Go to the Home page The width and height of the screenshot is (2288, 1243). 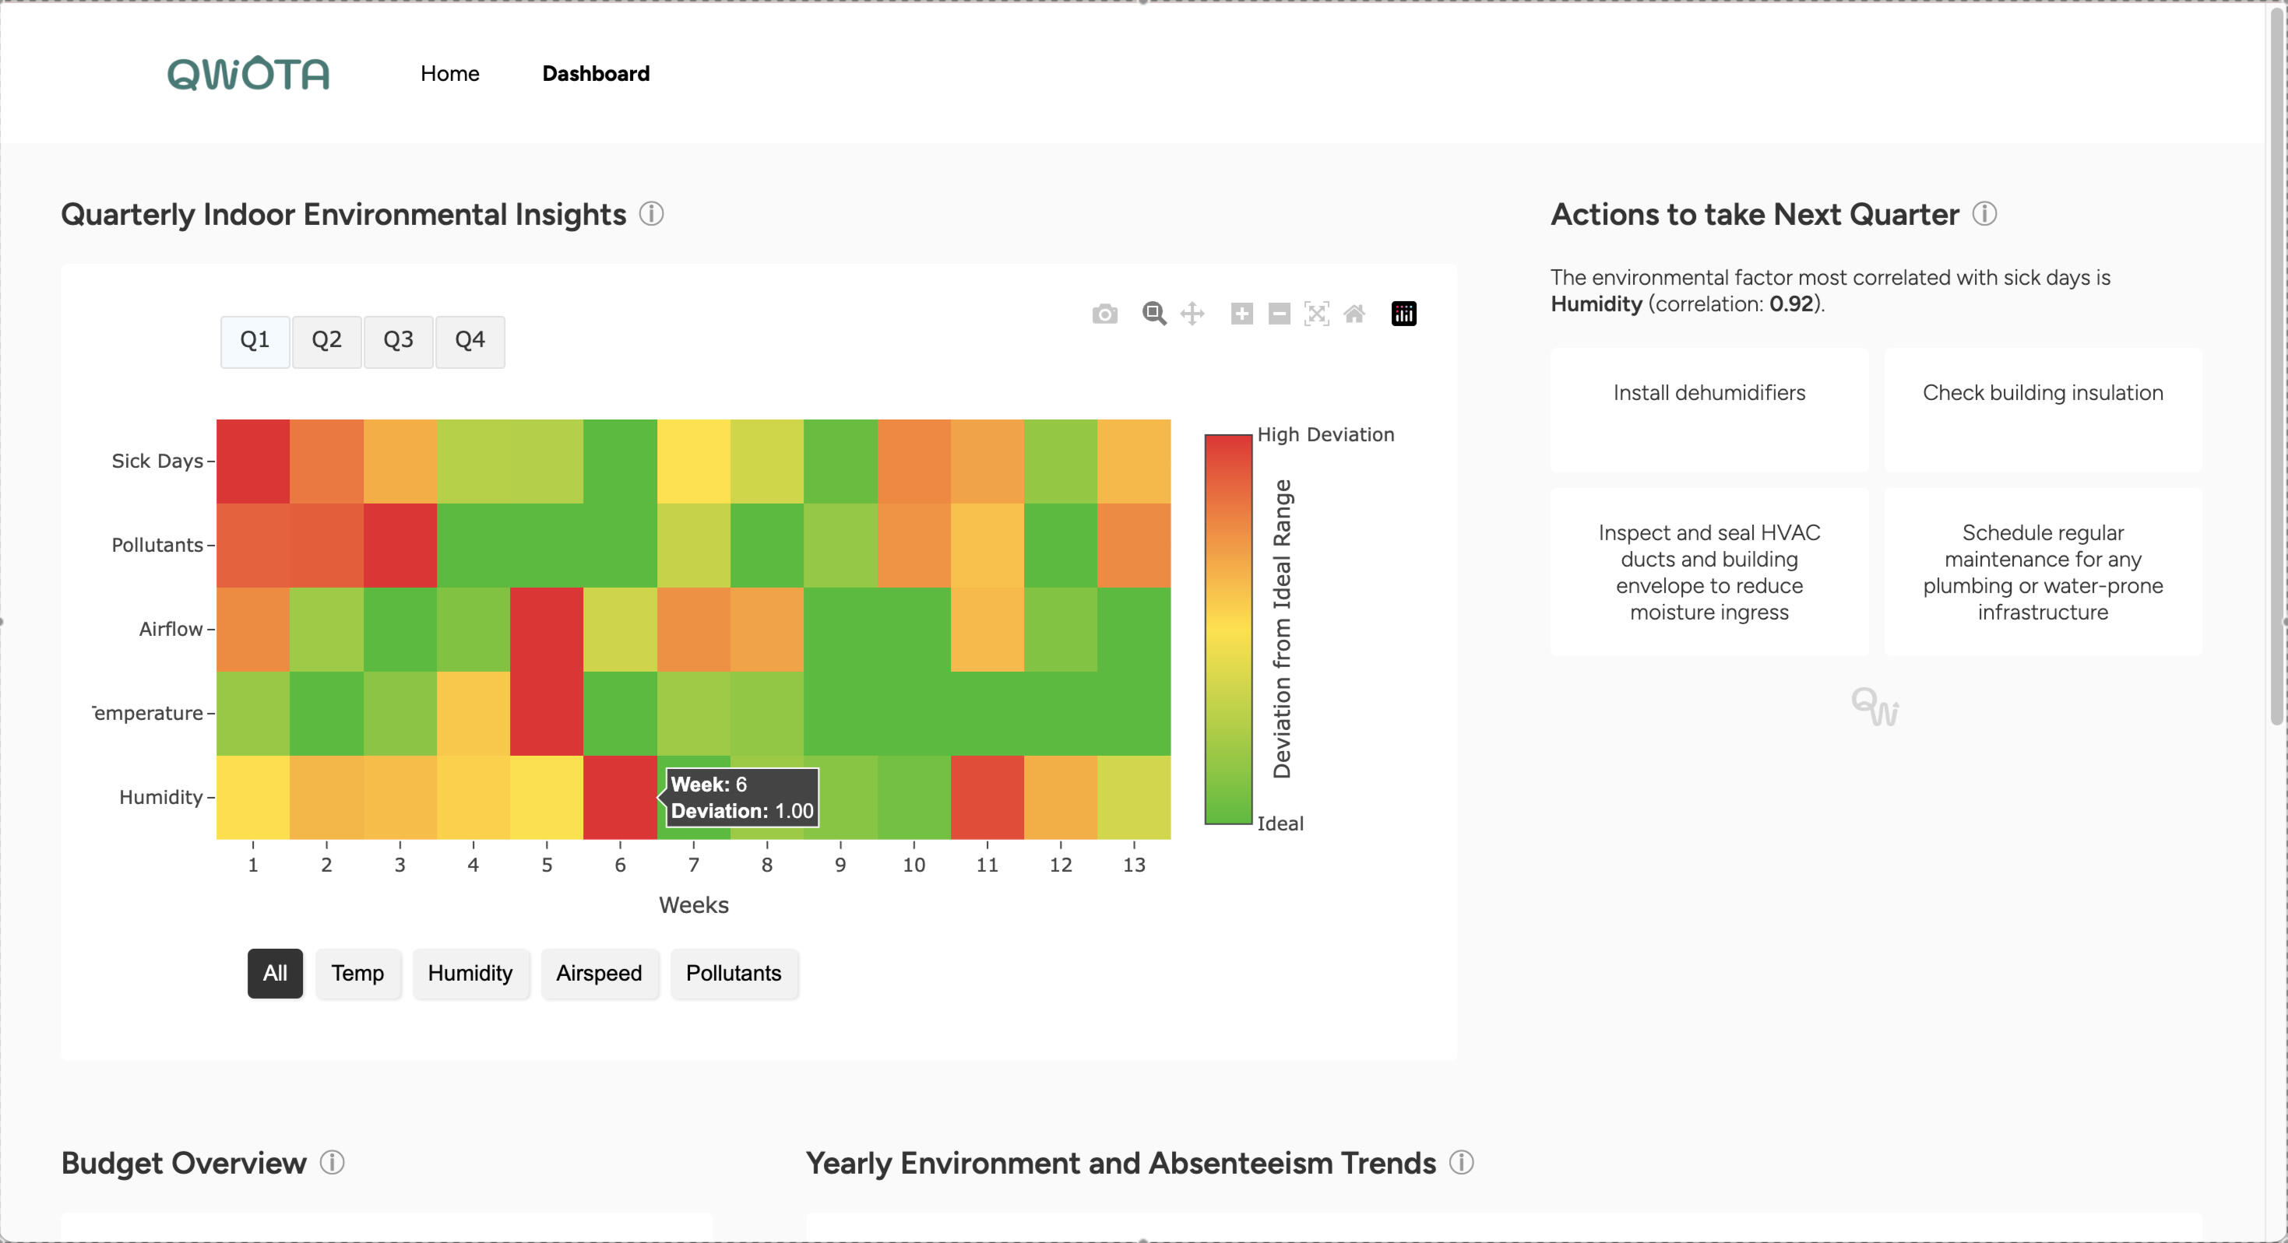pos(449,74)
